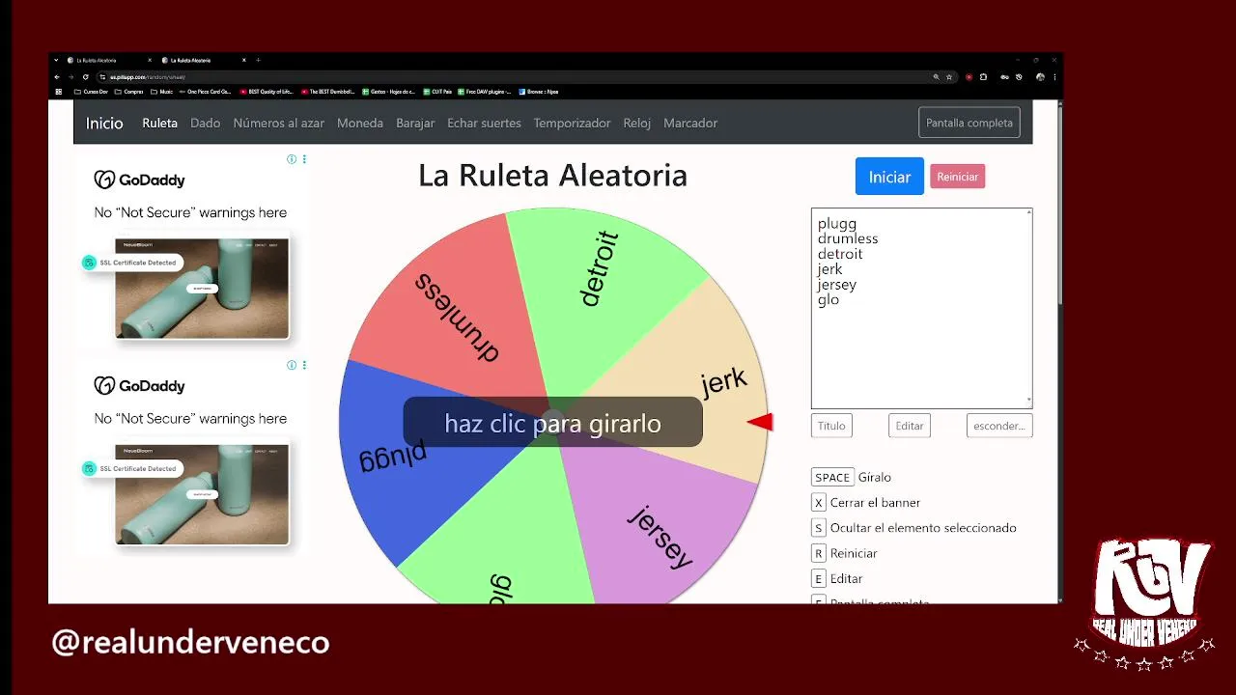
Task: Open the bookmarks bar apps grid icon
Action: (58, 92)
